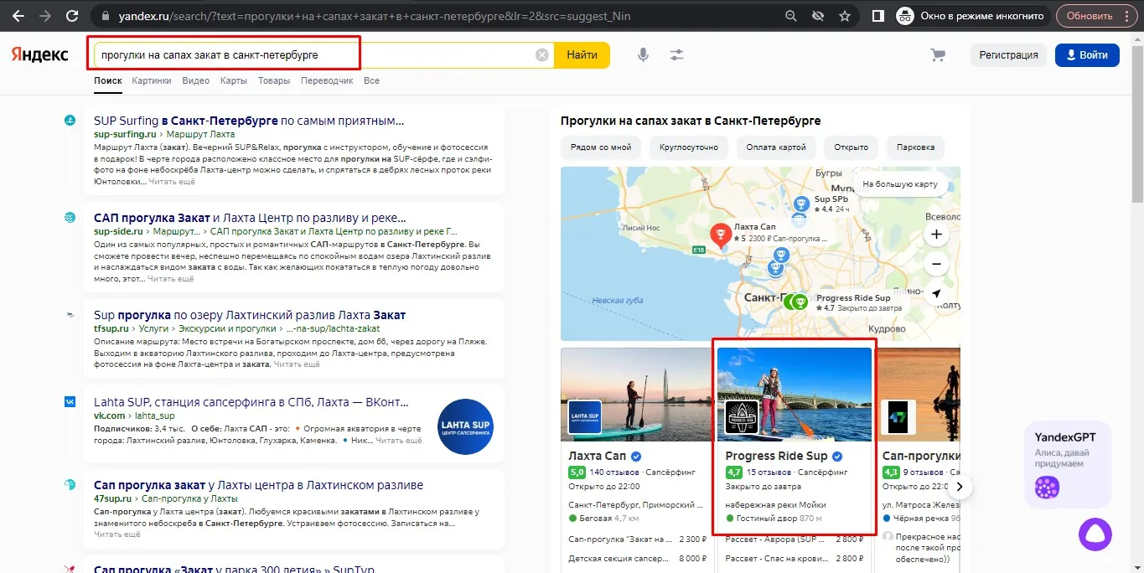Click the purple Alice assistant icon
This screenshot has height=573, width=1144.
(1095, 535)
